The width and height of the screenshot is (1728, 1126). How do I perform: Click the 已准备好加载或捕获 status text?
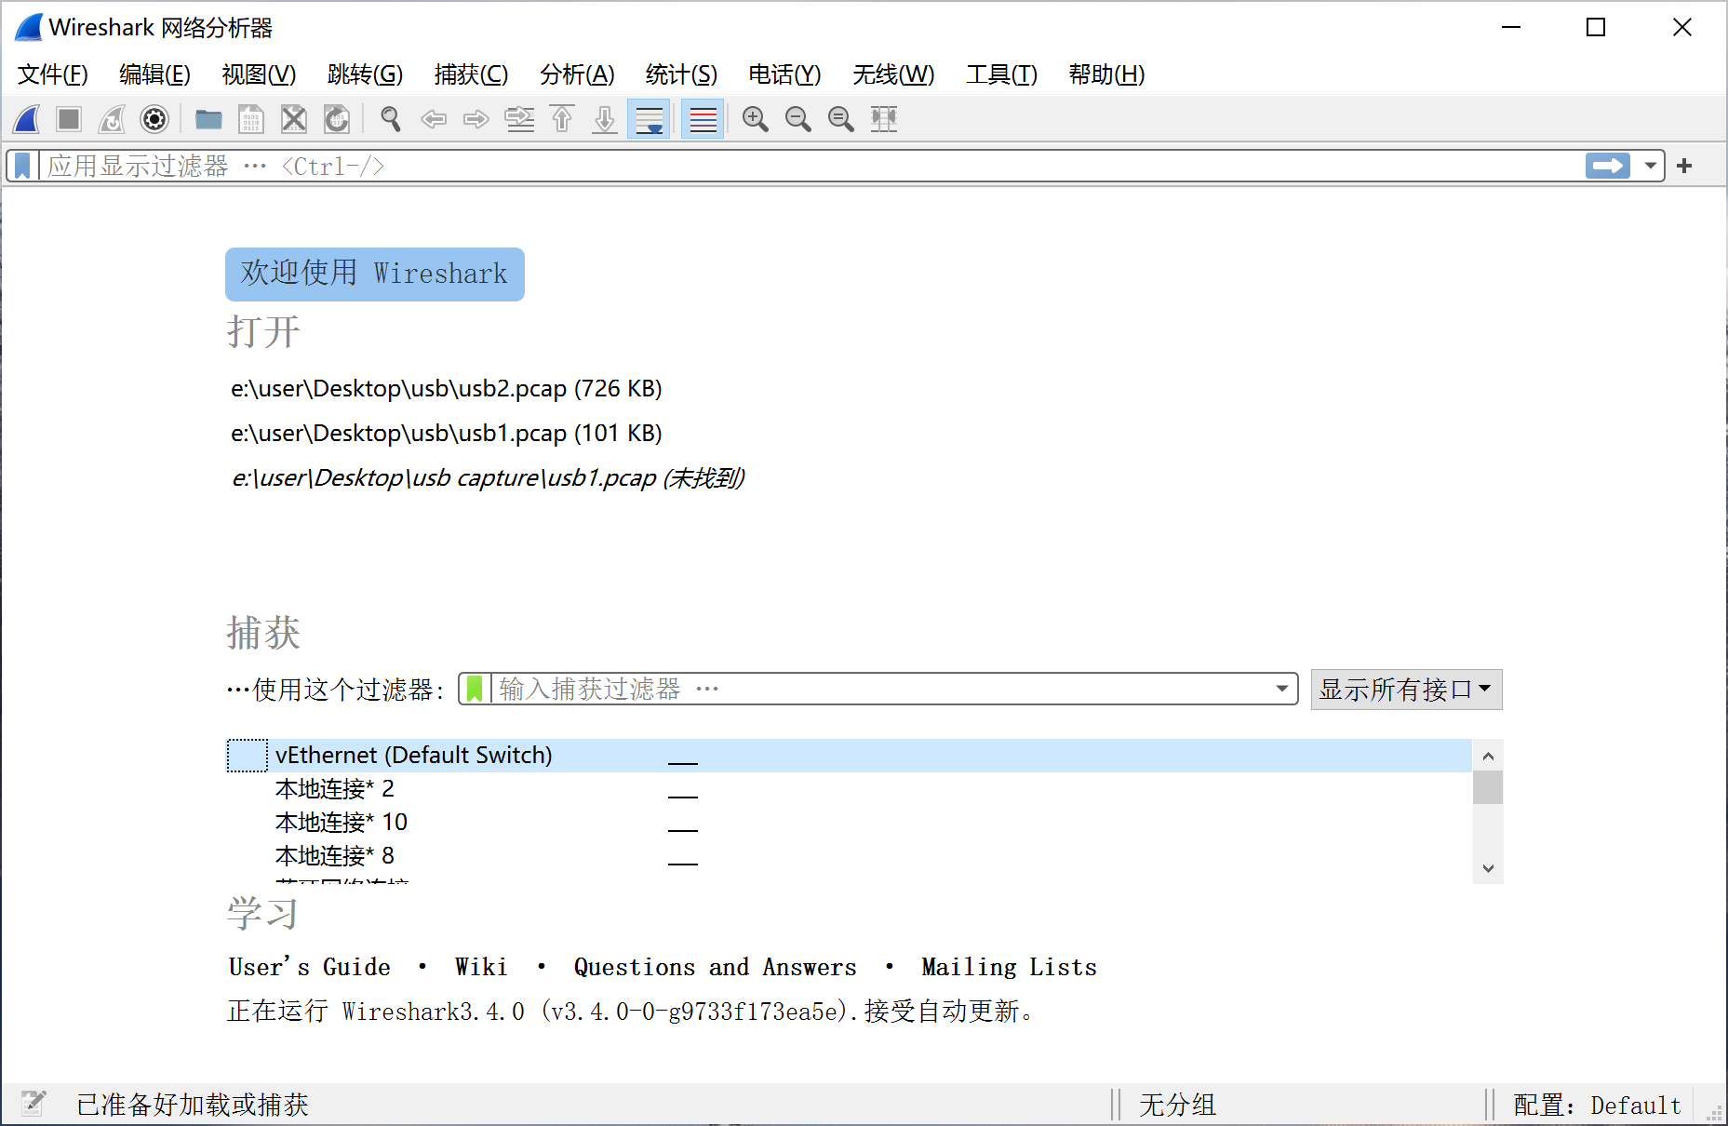193,1106
